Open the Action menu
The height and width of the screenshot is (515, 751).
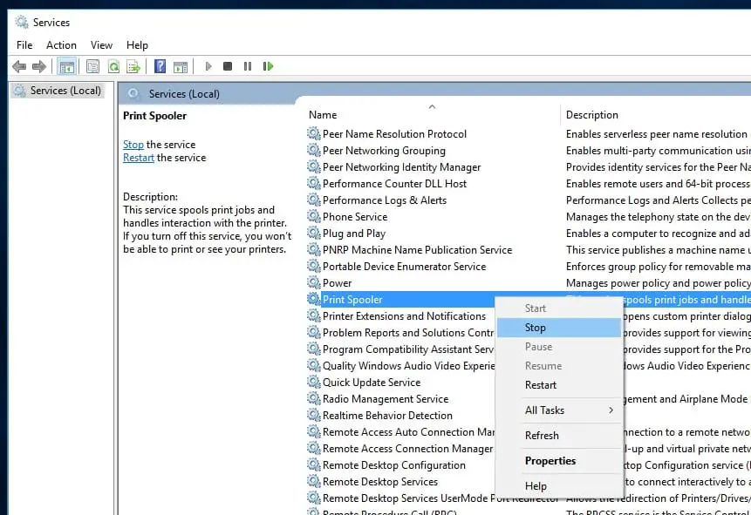(61, 45)
